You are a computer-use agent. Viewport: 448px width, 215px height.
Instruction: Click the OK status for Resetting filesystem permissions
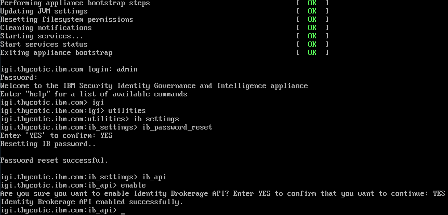click(312, 19)
